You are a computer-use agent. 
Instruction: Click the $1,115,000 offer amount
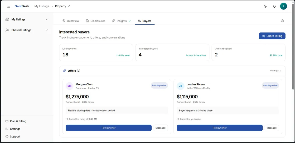tap(187, 97)
